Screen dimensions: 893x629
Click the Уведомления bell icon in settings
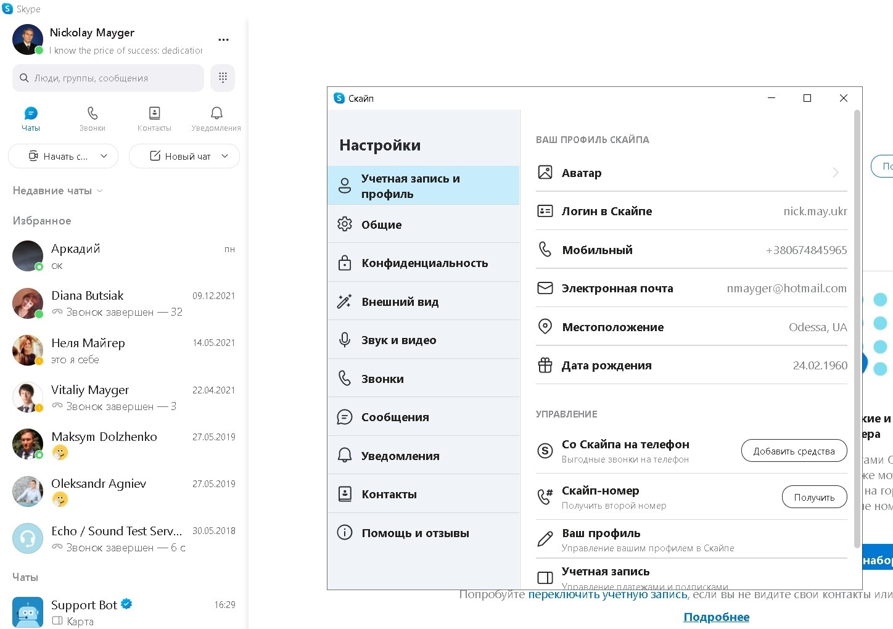(x=345, y=455)
